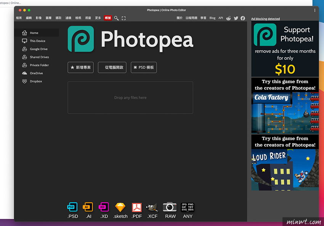This screenshot has width=324, height=226.
Task: Click the PSD 模板 (PSD Templates) button
Action: 144,67
